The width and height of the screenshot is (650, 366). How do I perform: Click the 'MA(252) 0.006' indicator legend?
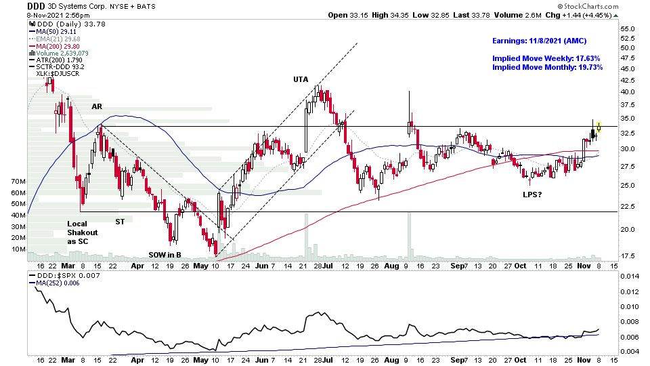[58, 283]
